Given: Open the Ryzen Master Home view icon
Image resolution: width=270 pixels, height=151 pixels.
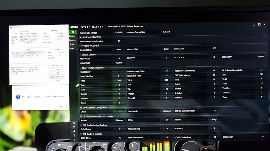Looking at the screenshot, I should (x=73, y=32).
